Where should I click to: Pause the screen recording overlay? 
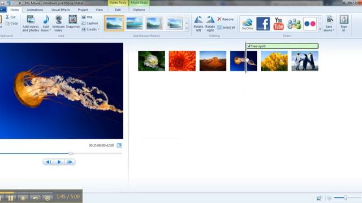pos(11,198)
